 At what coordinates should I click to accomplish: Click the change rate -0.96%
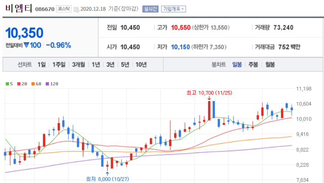tap(58, 45)
